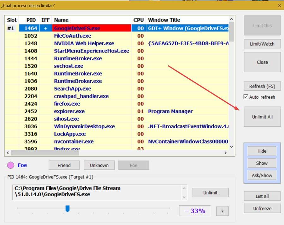
Task: Click the CPU column header
Action: (x=138, y=20)
